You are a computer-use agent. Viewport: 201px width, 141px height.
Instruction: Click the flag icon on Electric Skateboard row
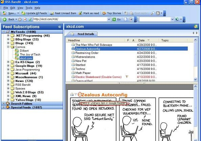click(127, 77)
